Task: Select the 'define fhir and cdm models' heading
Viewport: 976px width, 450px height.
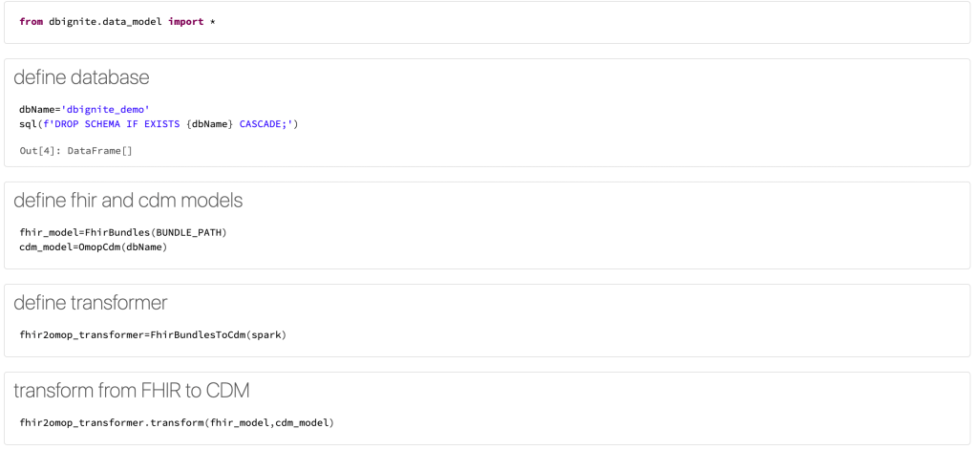Action: [128, 201]
